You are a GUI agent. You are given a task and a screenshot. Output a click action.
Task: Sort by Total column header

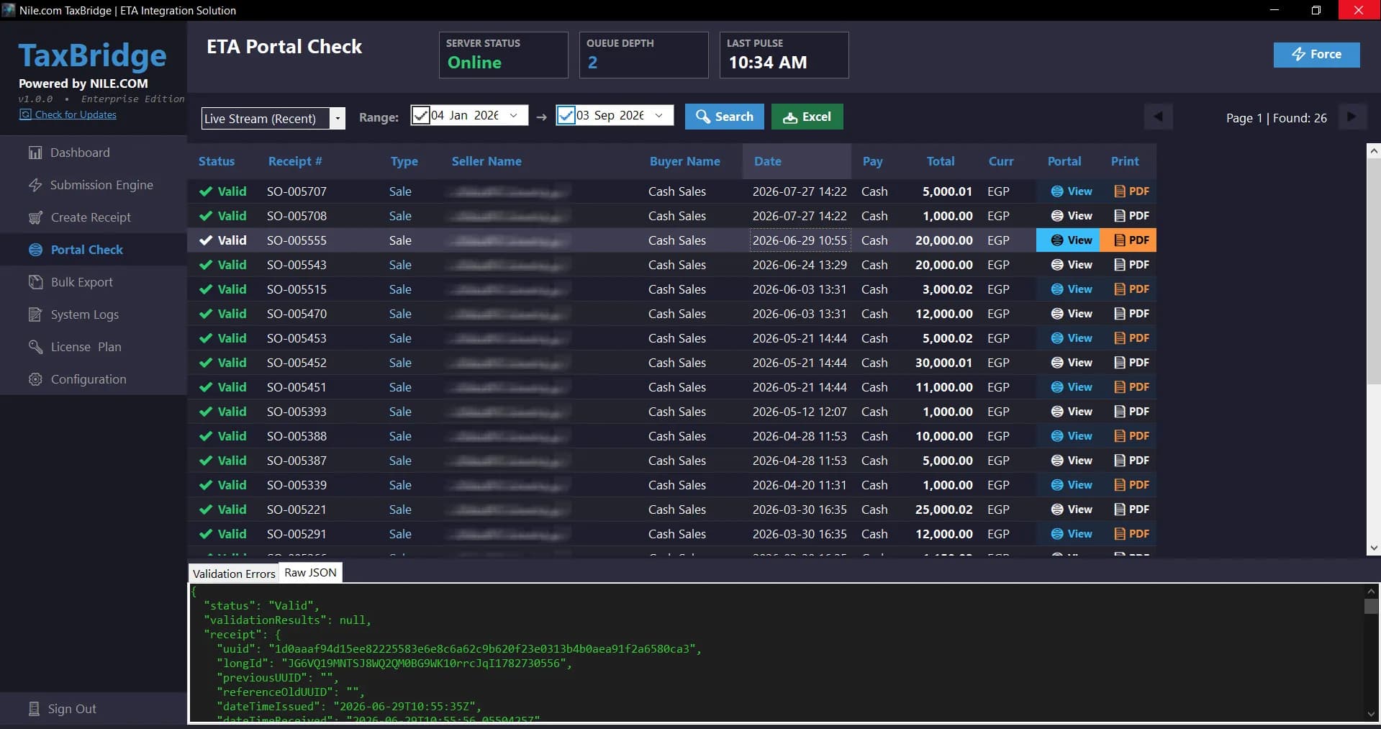point(941,161)
